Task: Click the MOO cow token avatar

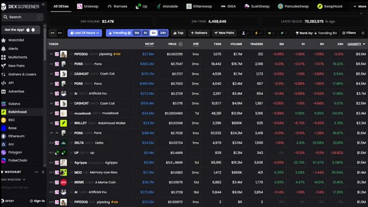Action: [x=63, y=172]
